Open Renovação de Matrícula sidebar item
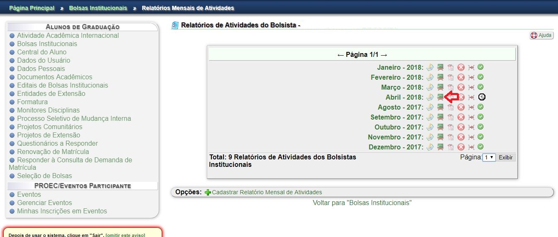Viewport: 558px width, 237px height. [53, 151]
